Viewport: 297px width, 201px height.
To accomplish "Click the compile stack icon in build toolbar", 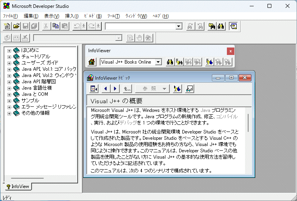I will (x=7, y=38).
